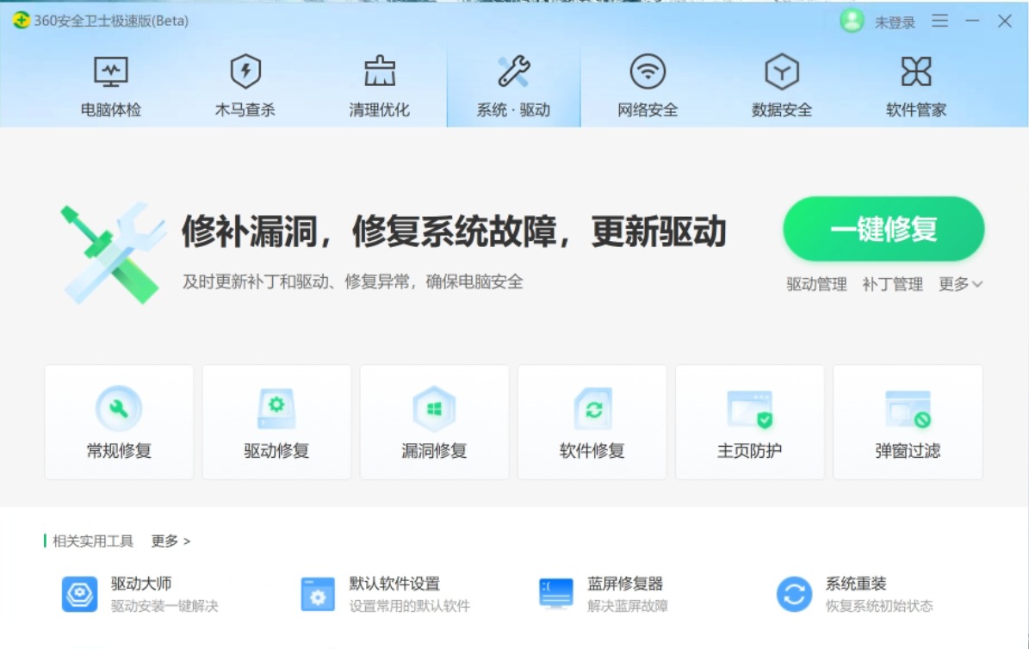Minimize the 360 window

pos(972,21)
